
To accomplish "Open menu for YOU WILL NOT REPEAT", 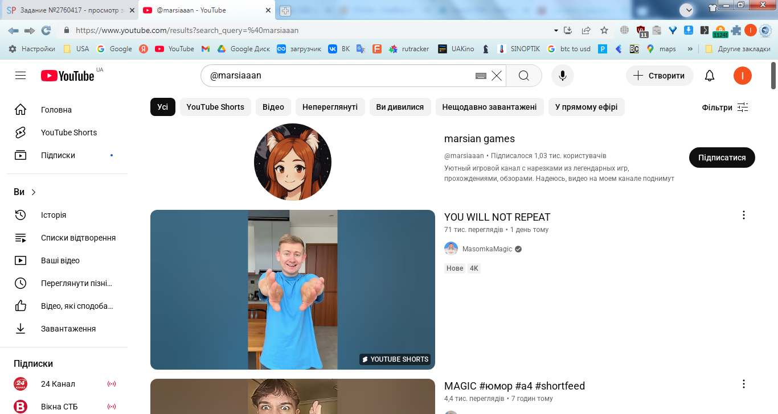I will tap(743, 215).
